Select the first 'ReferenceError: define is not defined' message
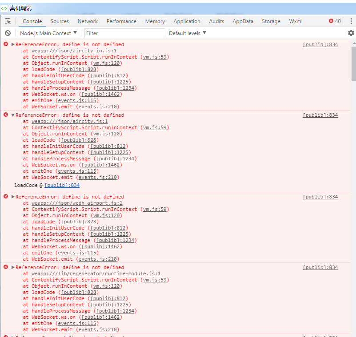This screenshot has width=356, height=337. (70, 44)
